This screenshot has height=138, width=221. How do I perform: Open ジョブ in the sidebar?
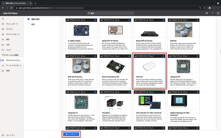pyautogui.click(x=12, y=50)
